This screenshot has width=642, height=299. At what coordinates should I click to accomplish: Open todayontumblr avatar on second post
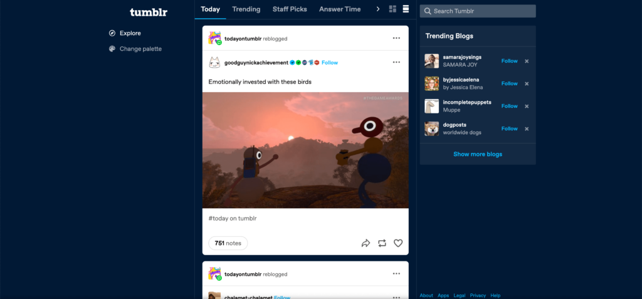click(215, 273)
